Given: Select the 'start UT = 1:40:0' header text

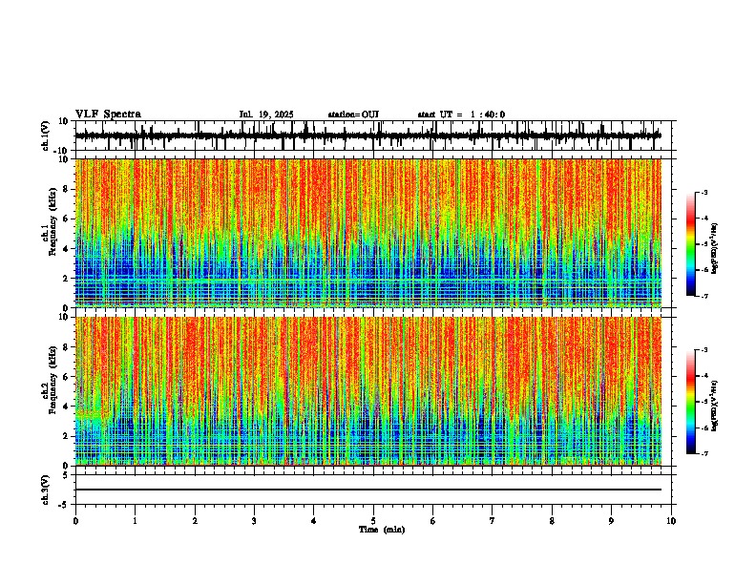Looking at the screenshot, I should (461, 115).
